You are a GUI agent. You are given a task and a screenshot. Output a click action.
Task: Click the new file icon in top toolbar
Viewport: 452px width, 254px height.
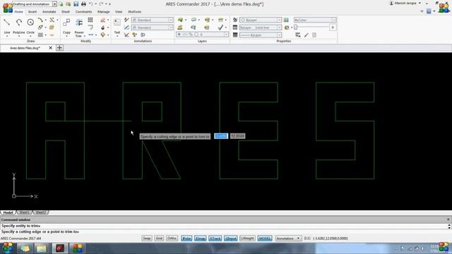tap(61, 4)
